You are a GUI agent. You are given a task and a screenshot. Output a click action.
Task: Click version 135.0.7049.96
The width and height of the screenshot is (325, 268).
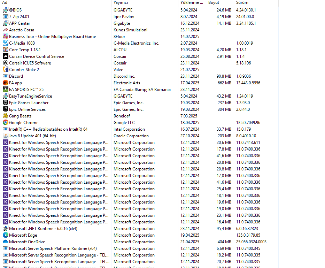(x=248, y=123)
